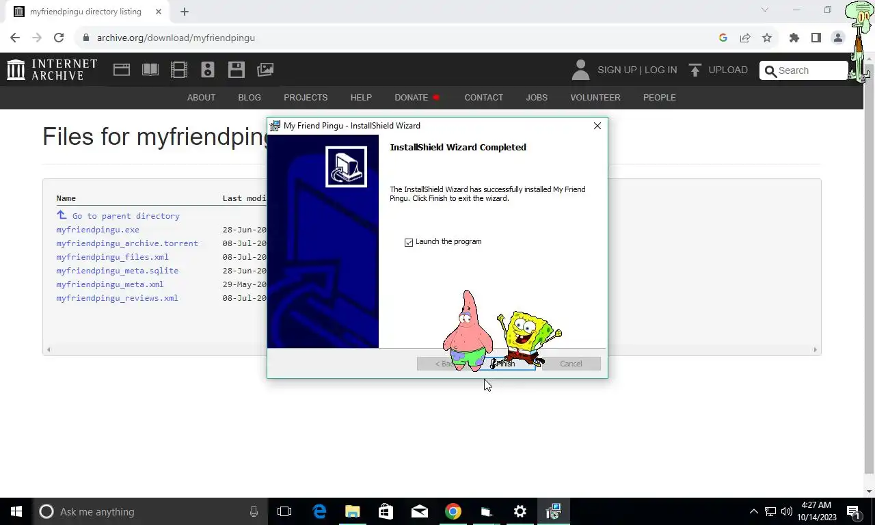
Task: Toggle Chrome side panel icon
Action: coord(816,38)
